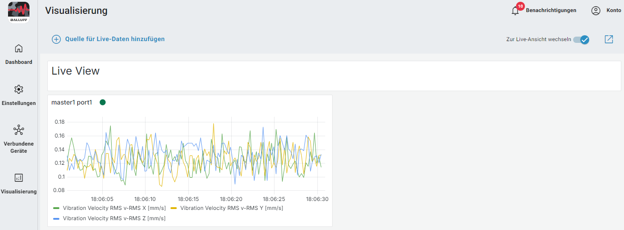Click the Benachrichtigungen label
Screen dimensions: 624x230
(x=551, y=10)
